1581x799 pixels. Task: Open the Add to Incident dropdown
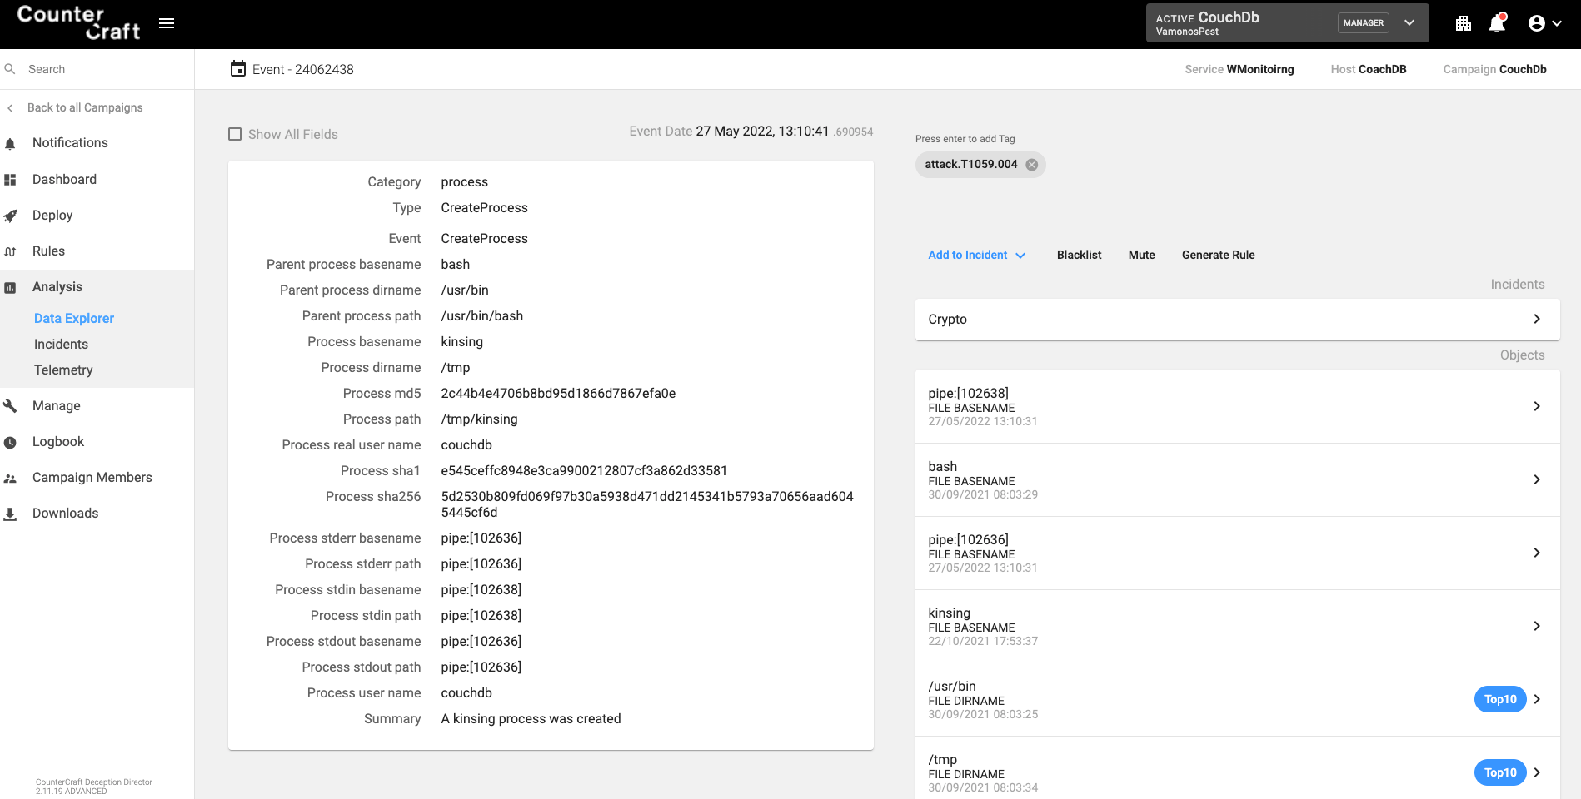[x=976, y=255]
